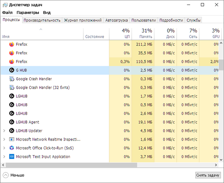
Task: Click the Task Manager title bar icon
Action: pos(5,5)
